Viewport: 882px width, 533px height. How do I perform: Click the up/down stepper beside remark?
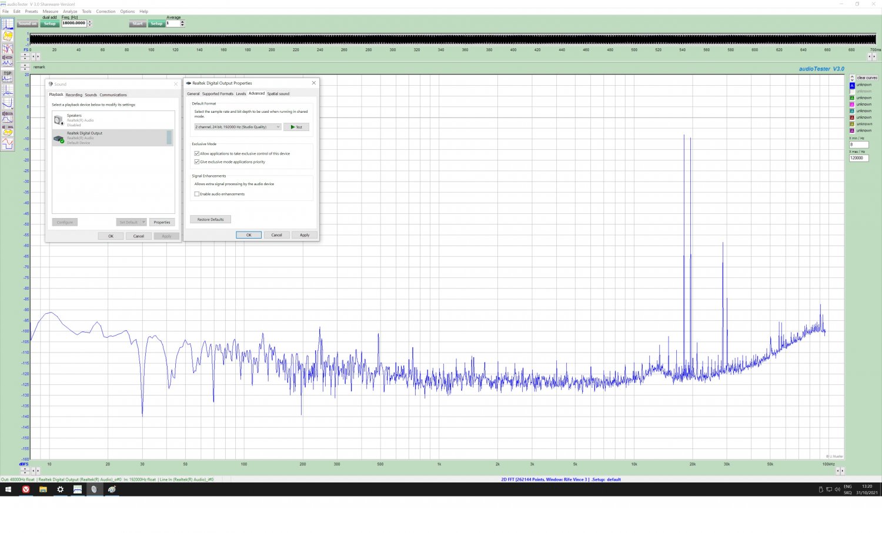coord(25,67)
